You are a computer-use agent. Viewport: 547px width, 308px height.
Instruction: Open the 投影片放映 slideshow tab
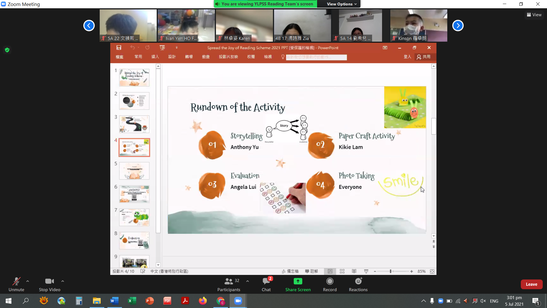[228, 57]
